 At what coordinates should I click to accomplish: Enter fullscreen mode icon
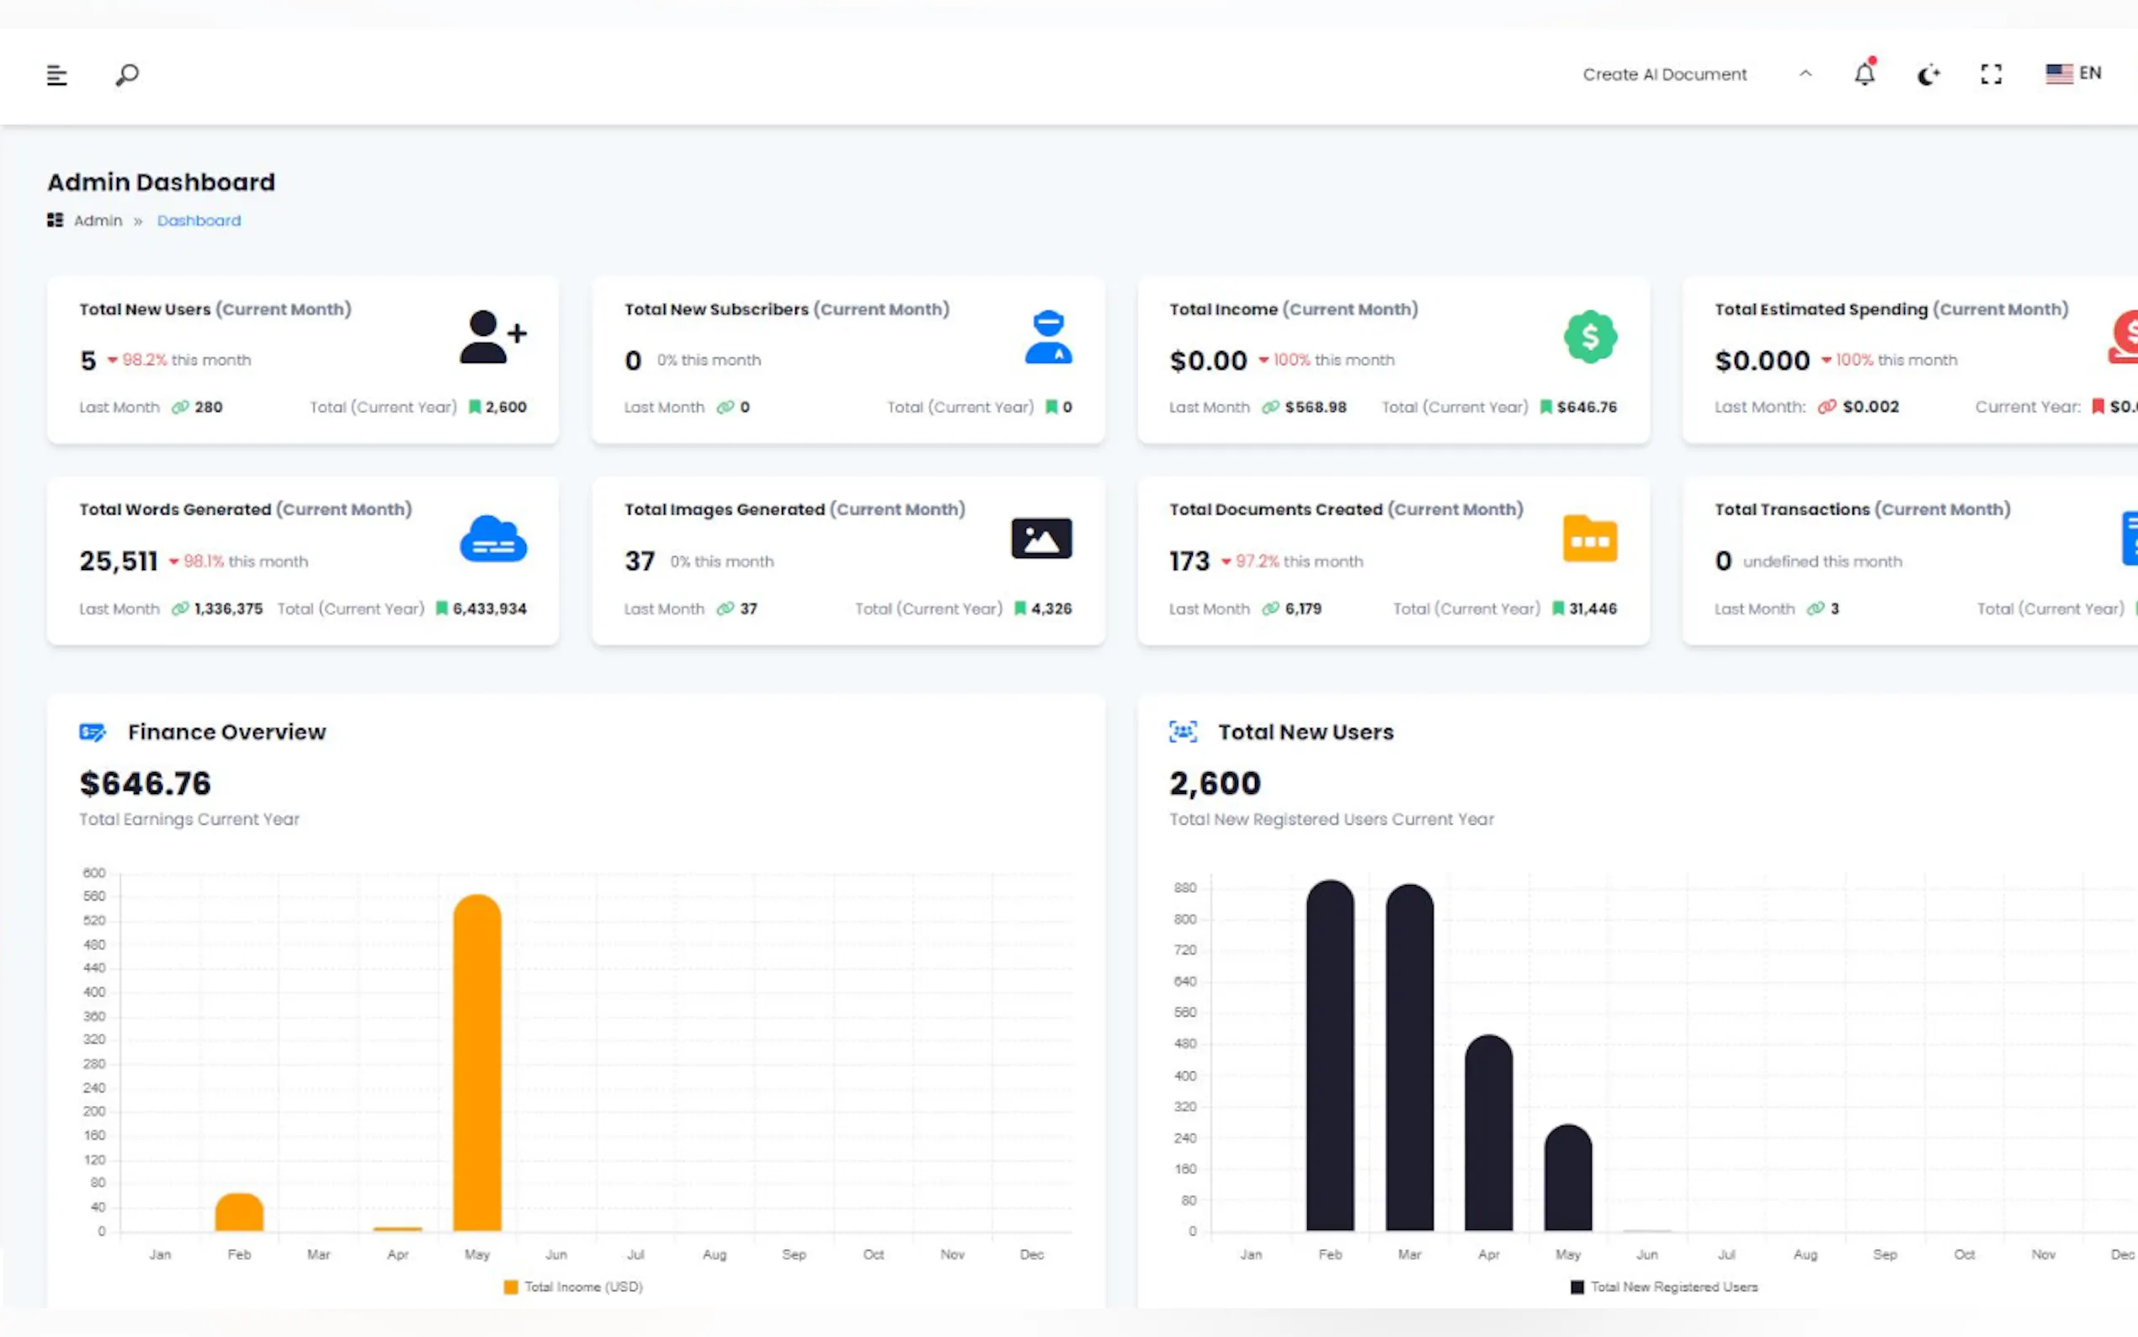click(1991, 74)
